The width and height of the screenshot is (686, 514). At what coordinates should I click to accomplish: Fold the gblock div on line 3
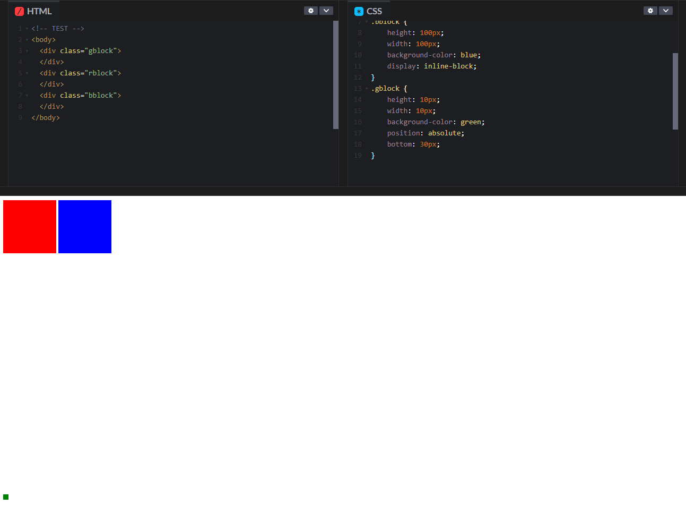[x=27, y=51]
